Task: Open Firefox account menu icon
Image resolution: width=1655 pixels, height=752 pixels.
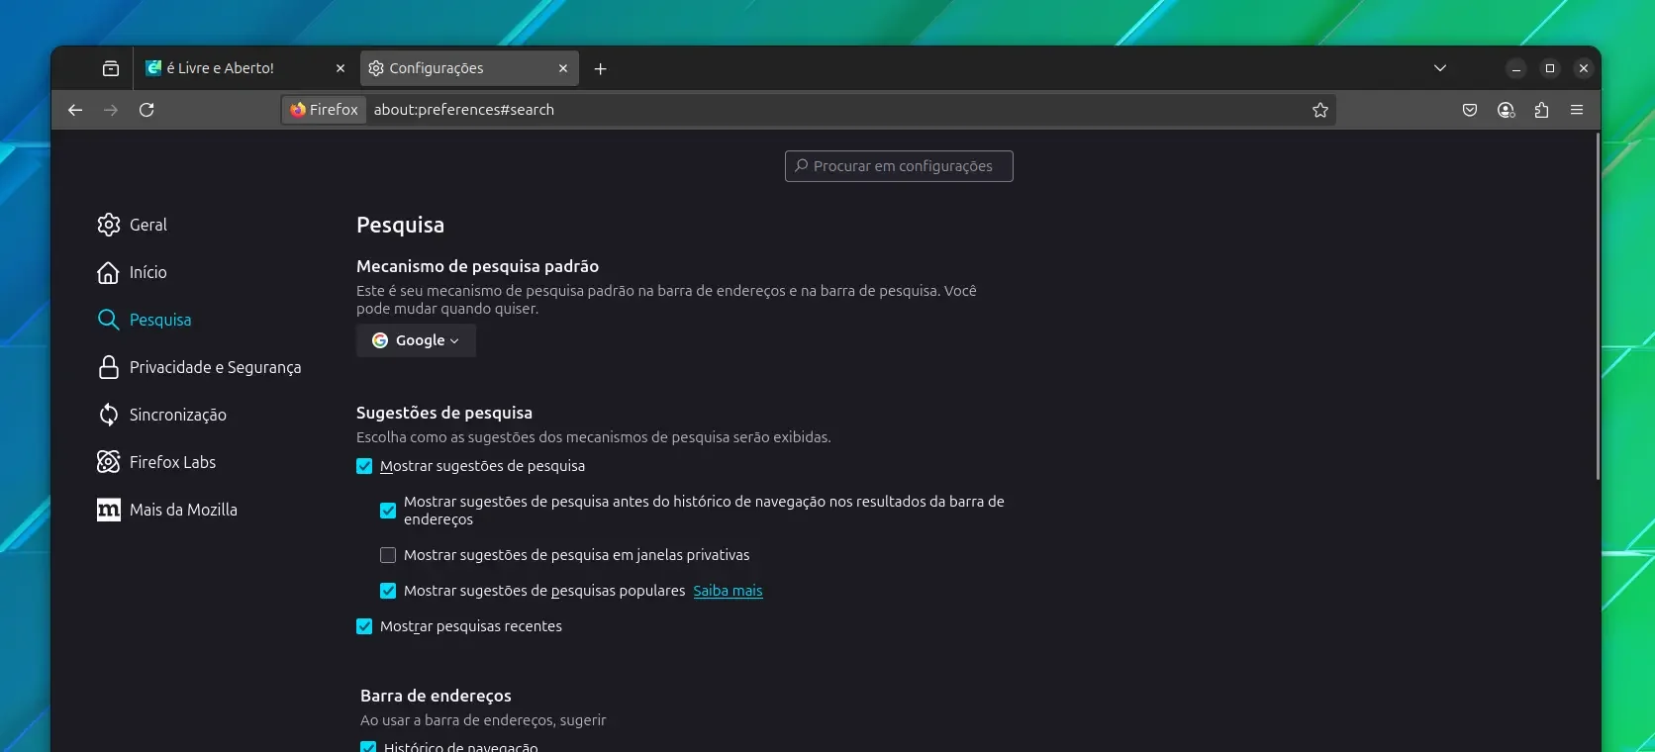Action: [x=1506, y=110]
